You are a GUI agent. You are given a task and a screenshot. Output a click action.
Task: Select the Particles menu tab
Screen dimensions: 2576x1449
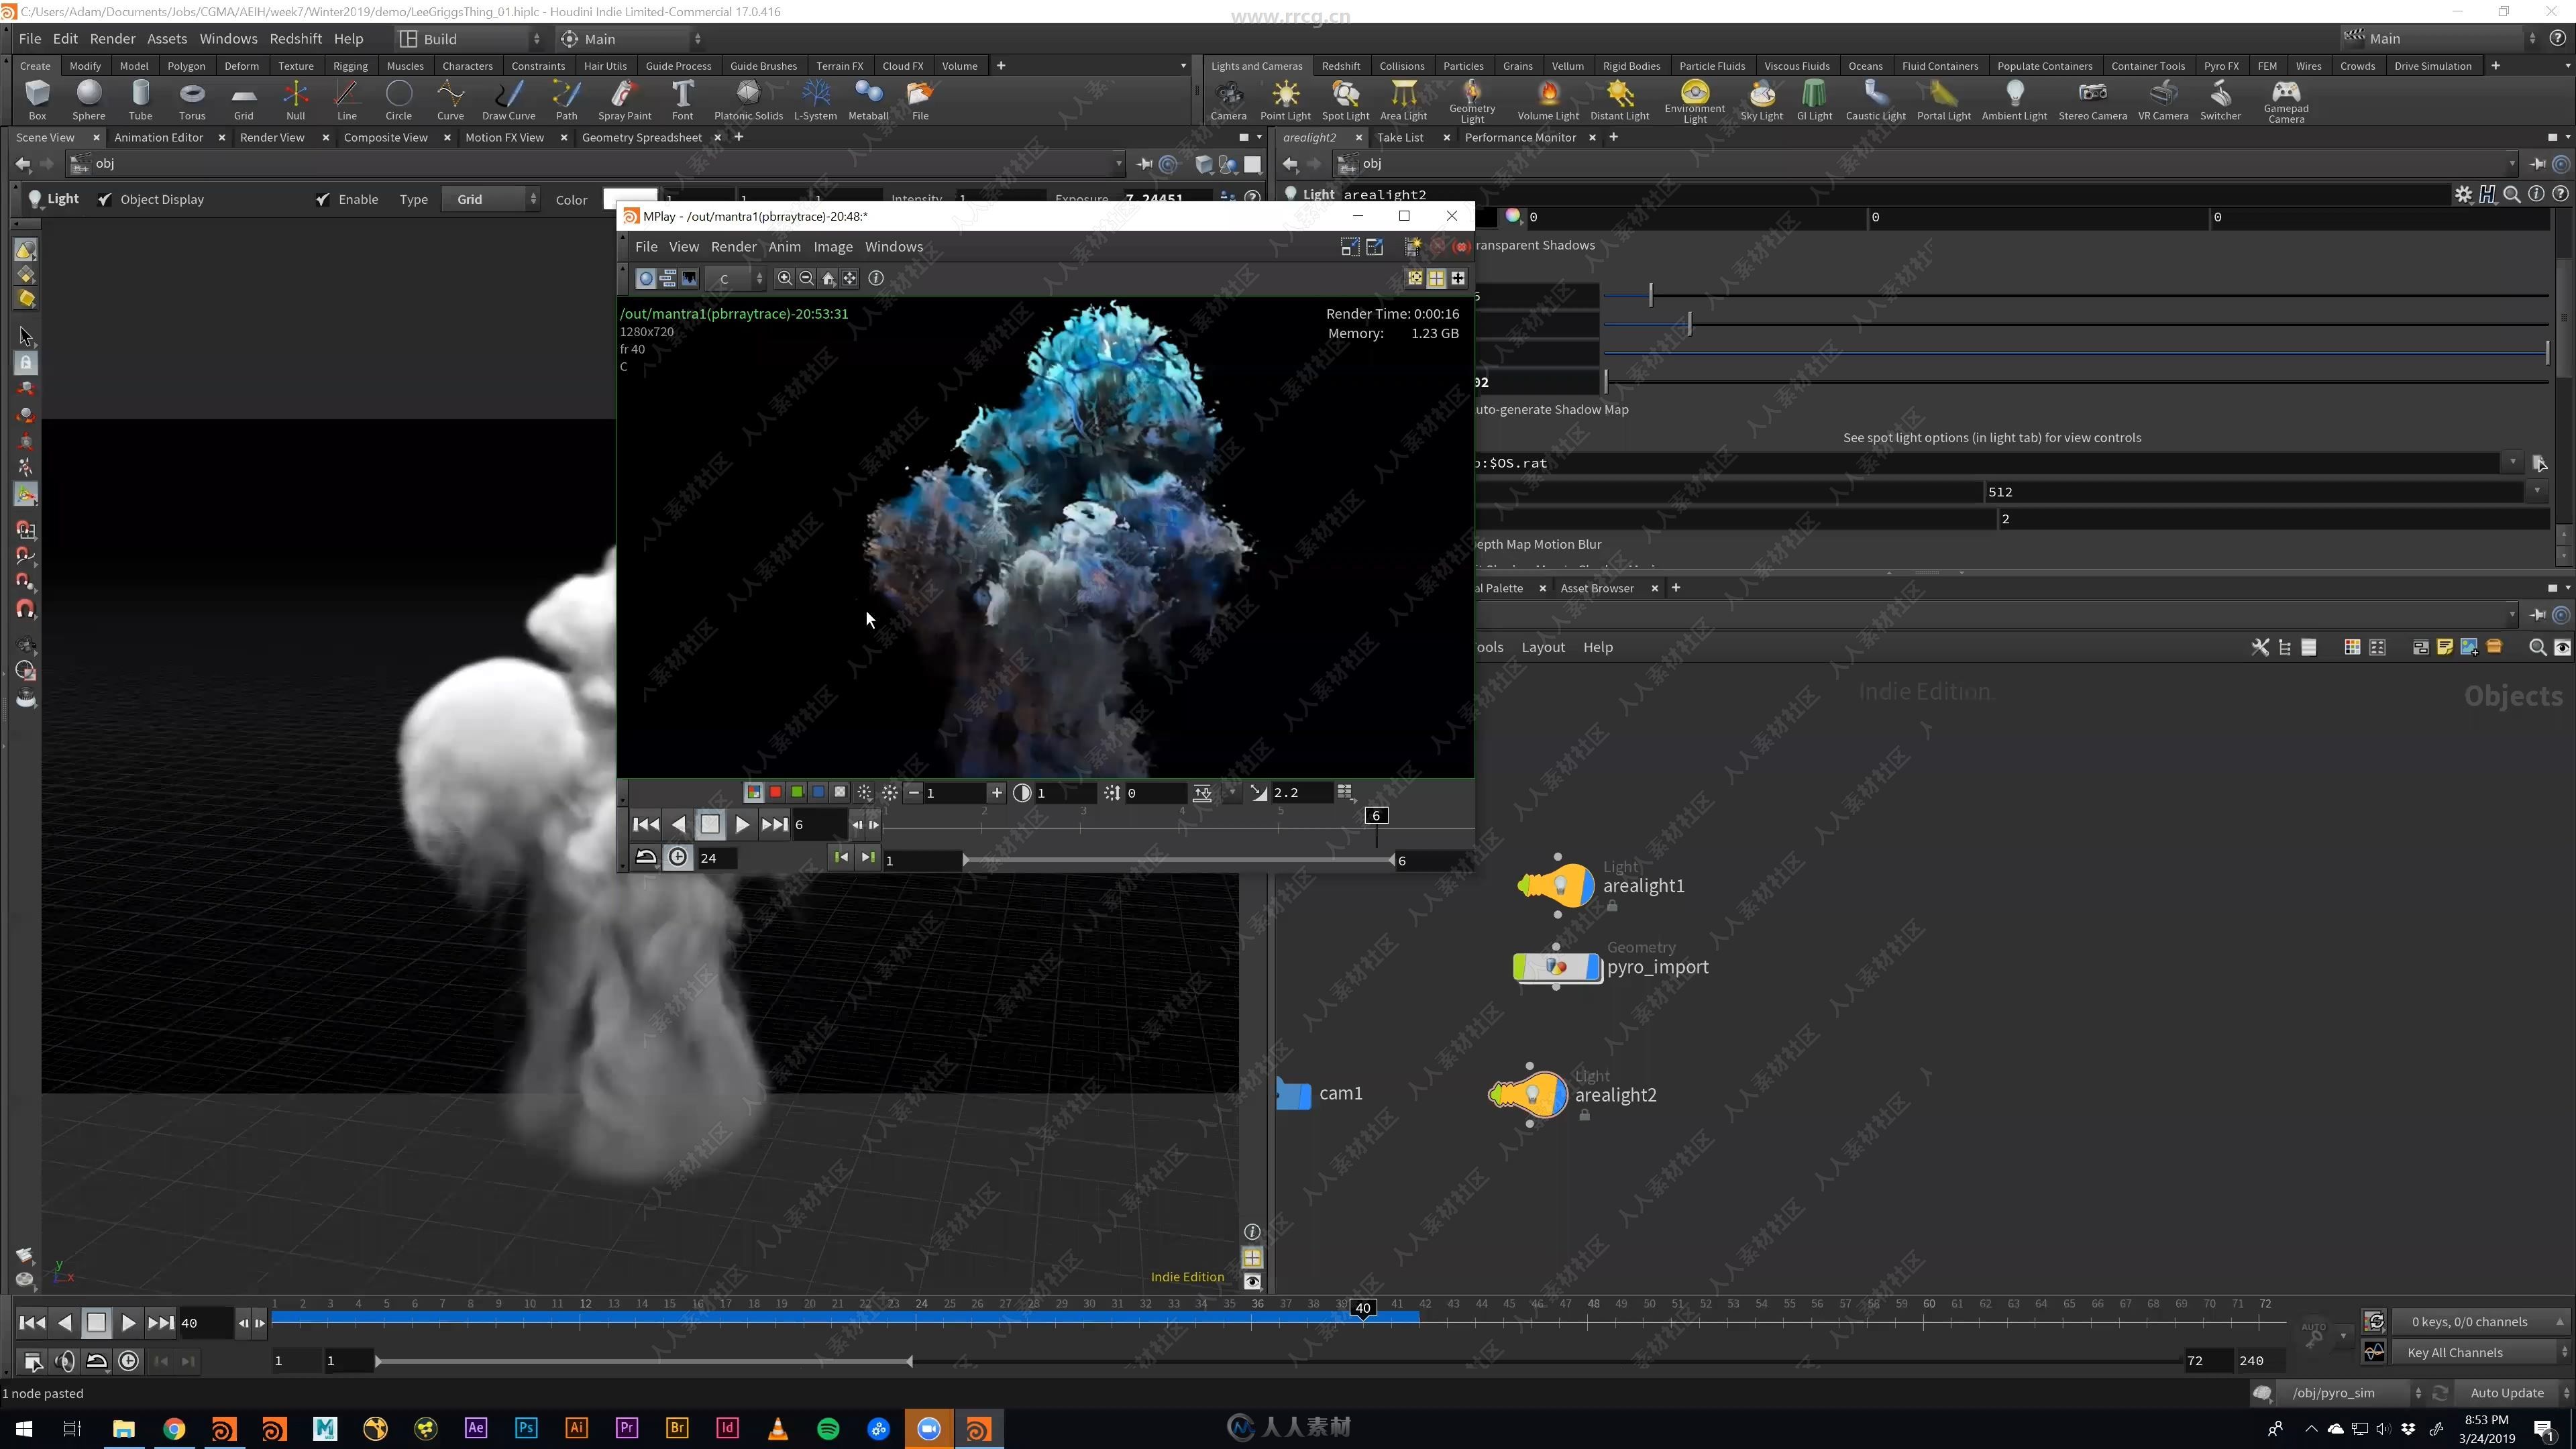pos(1461,66)
